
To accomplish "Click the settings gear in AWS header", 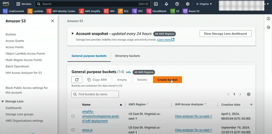I will [188, 4].
